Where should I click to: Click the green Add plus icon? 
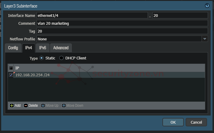pos(12,106)
